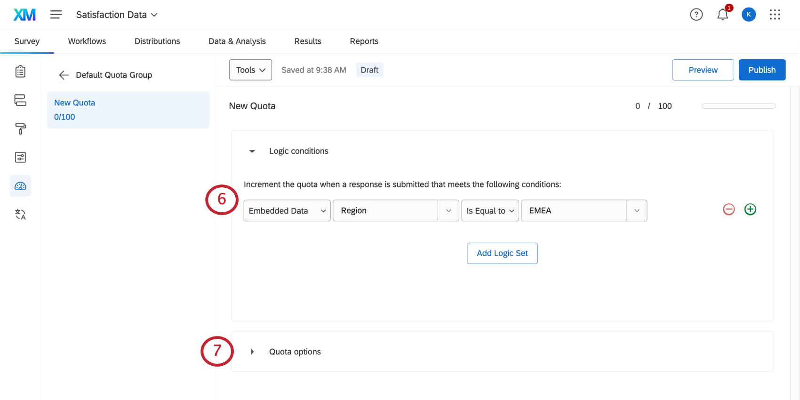
Task: Open the Translations icon in sidebar
Action: coord(20,215)
